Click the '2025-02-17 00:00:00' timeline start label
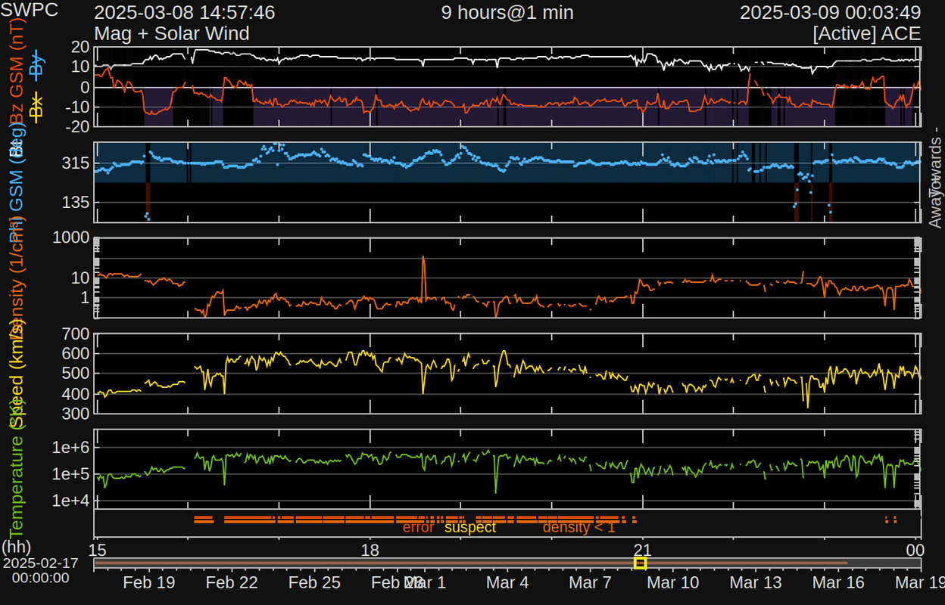The width and height of the screenshot is (945, 605). pyautogui.click(x=40, y=571)
